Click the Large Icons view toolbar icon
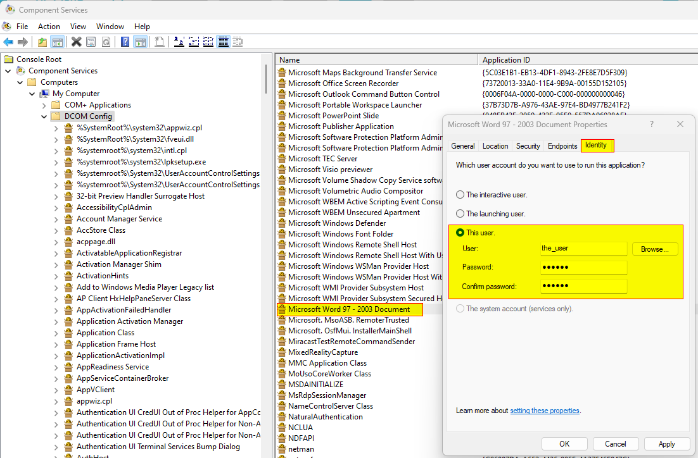Viewport: 698px width, 458px height. [x=179, y=42]
